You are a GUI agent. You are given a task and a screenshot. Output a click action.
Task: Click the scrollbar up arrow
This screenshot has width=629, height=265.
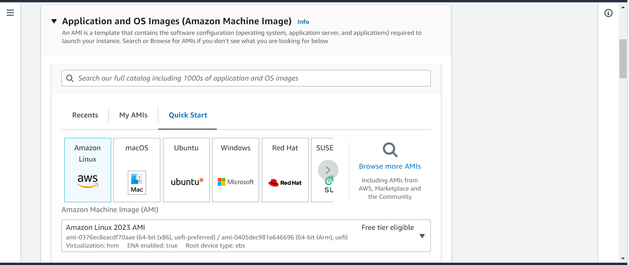[623, 7]
